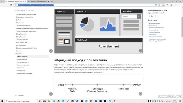Close the 'WebView2 - Microsoft Edge' tab
This screenshot has width=183, height=103.
point(49,1)
